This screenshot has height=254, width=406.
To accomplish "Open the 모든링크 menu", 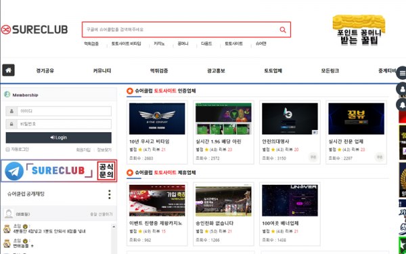I will [330, 70].
